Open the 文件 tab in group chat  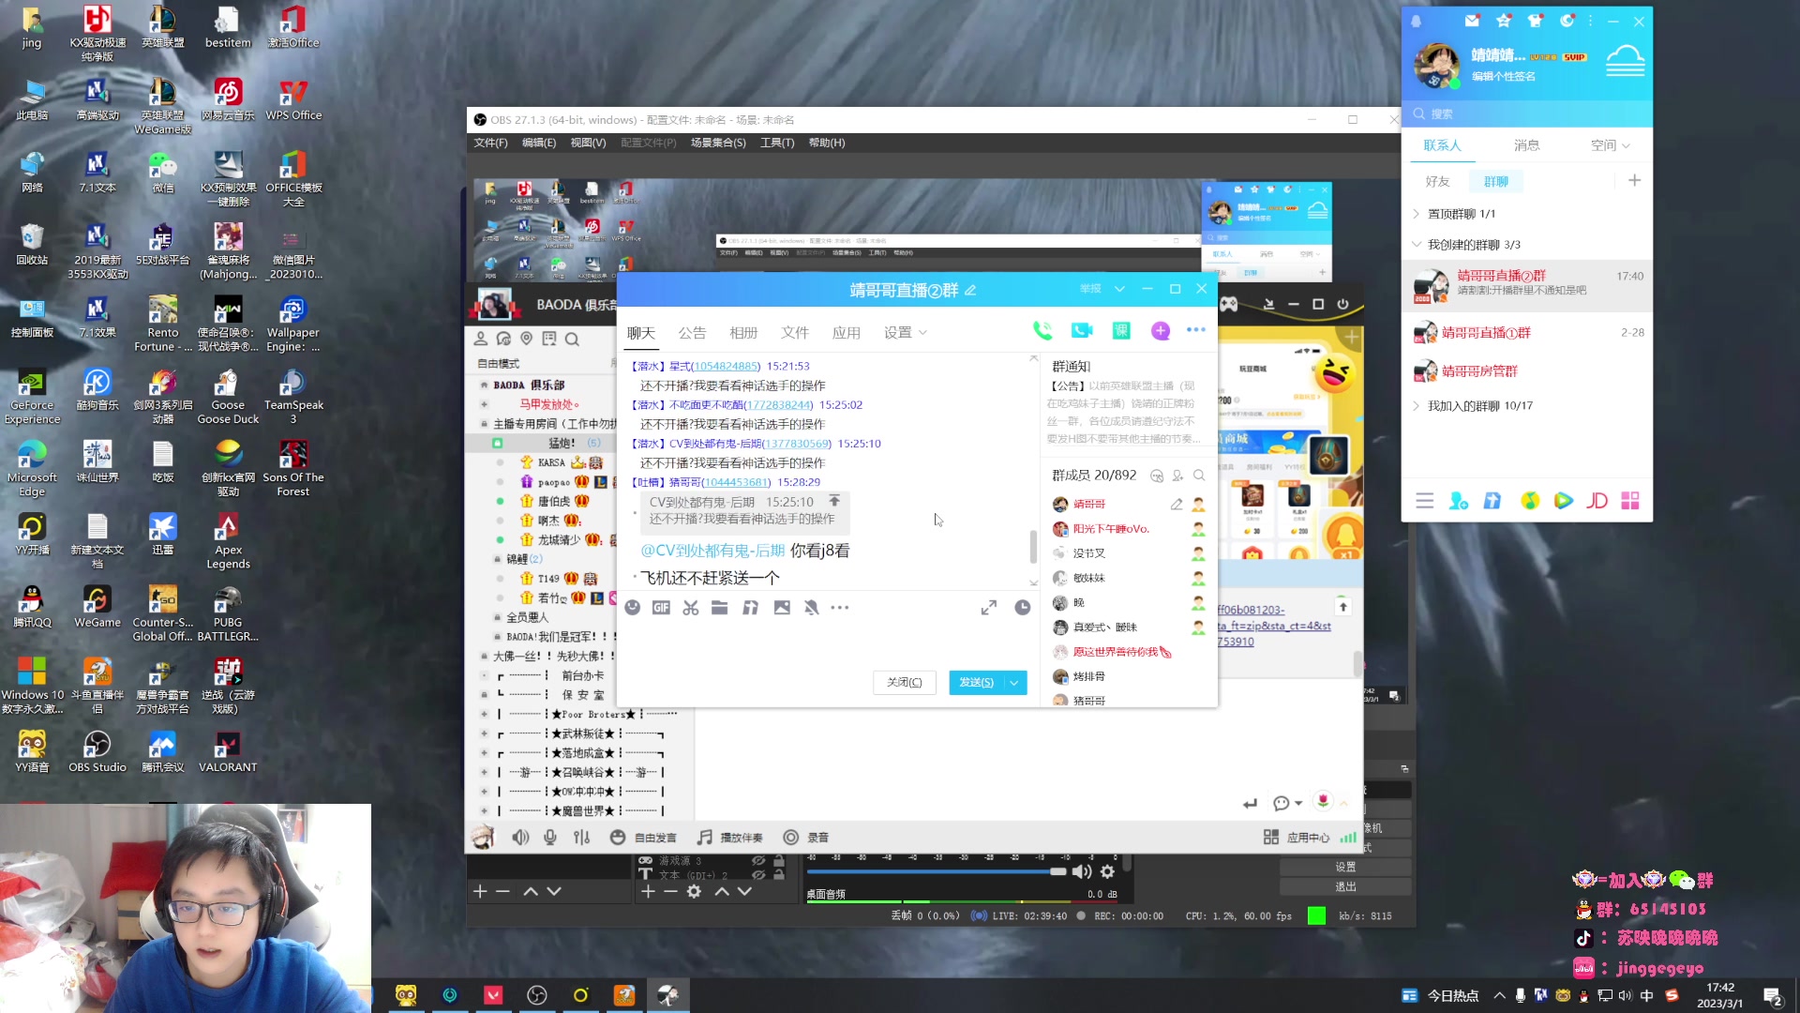coord(795,333)
